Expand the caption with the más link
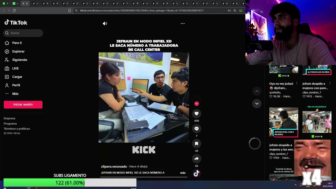Viewport: 336px width, 189px height. 183,173
